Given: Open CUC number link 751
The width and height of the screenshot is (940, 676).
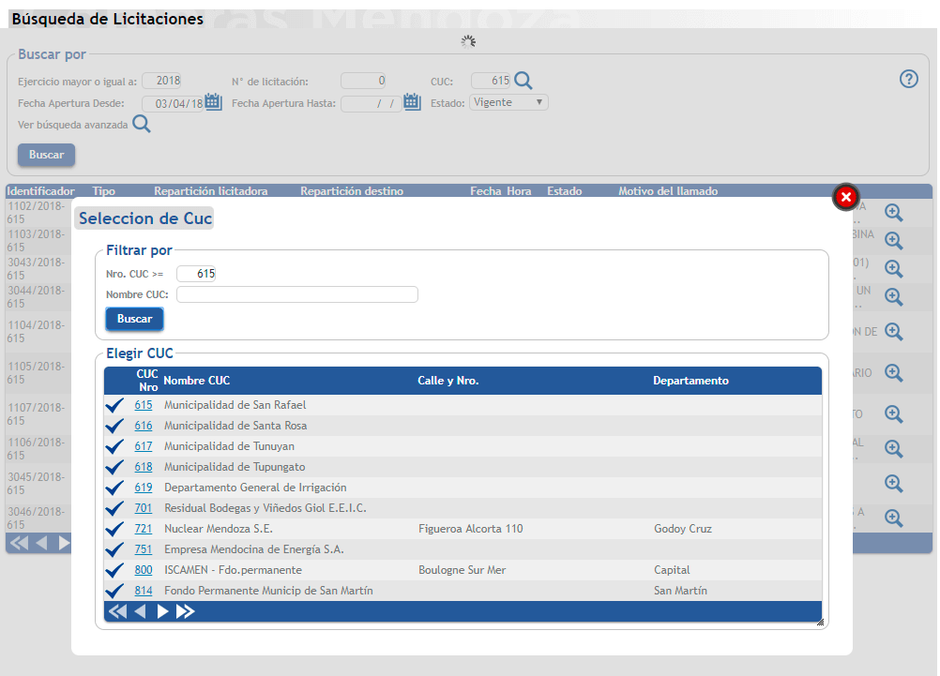Looking at the screenshot, I should (144, 549).
